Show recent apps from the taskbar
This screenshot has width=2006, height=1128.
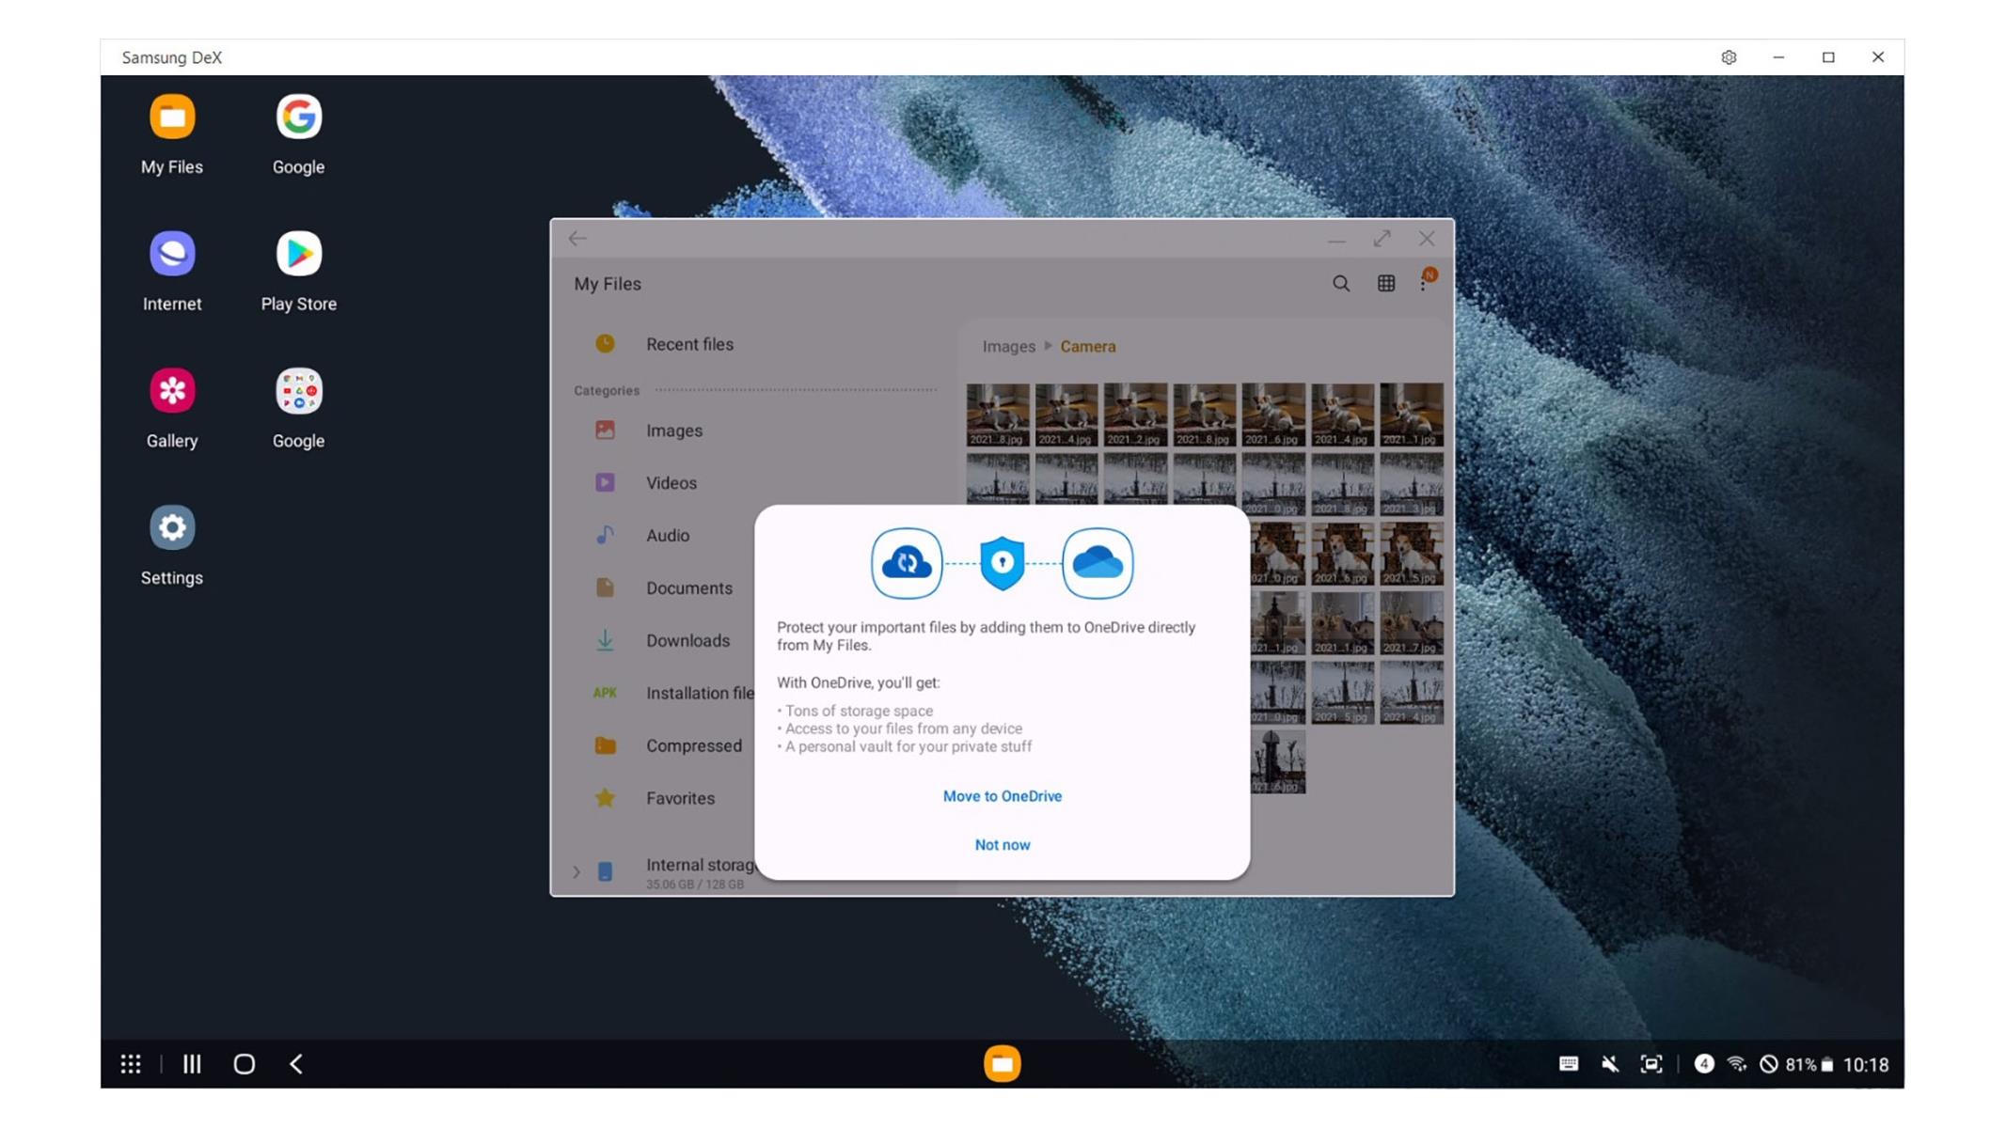click(192, 1064)
